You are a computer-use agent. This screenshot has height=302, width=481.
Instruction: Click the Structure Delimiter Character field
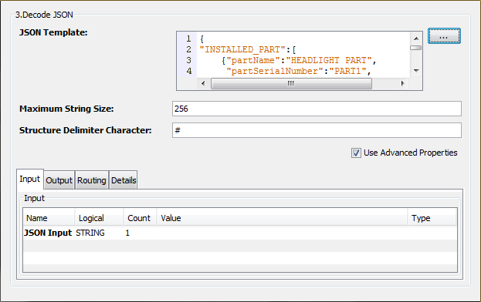click(x=317, y=130)
